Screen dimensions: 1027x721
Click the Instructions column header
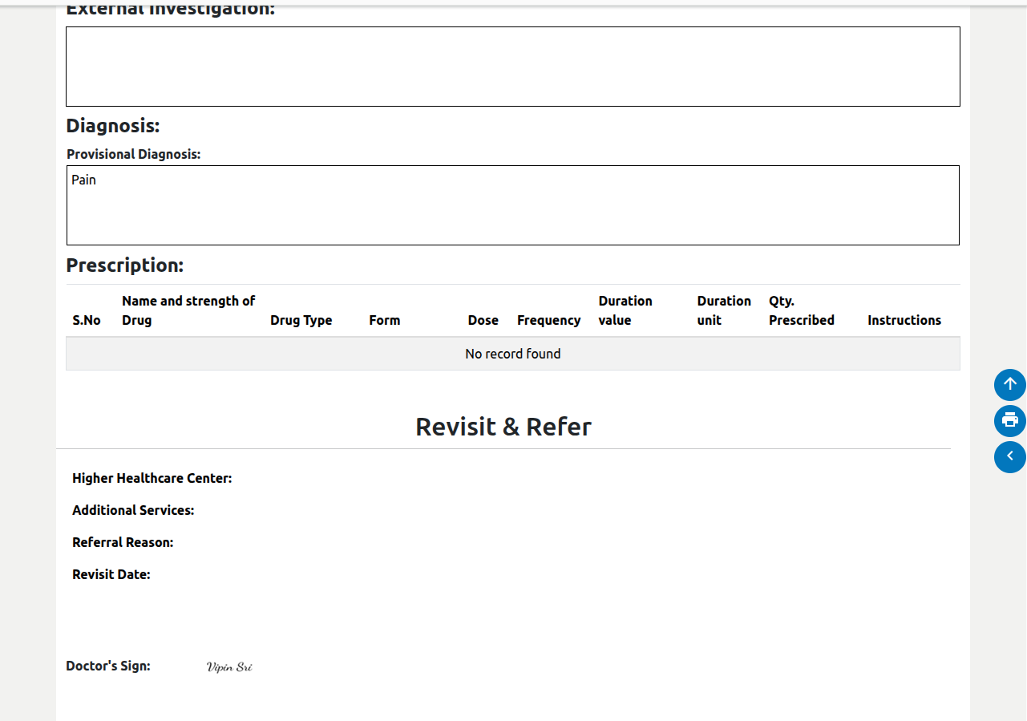pos(904,320)
